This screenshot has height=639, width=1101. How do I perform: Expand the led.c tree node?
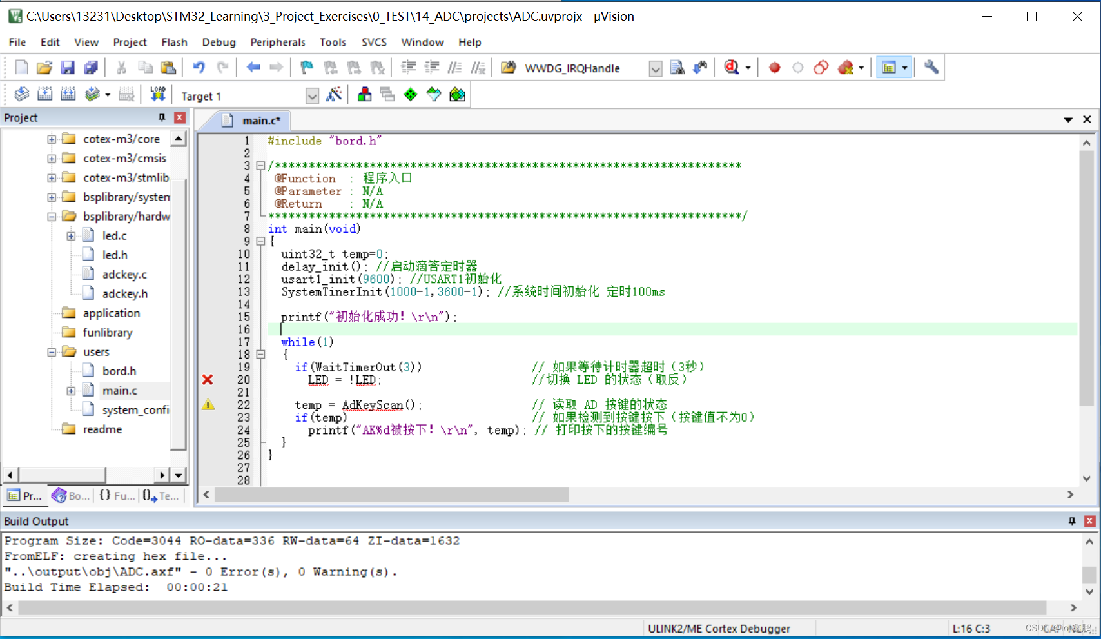tap(71, 236)
